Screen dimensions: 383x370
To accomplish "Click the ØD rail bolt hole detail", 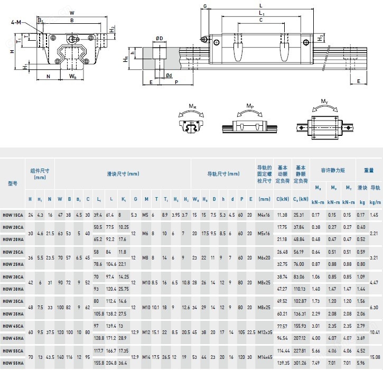I will tap(160, 48).
